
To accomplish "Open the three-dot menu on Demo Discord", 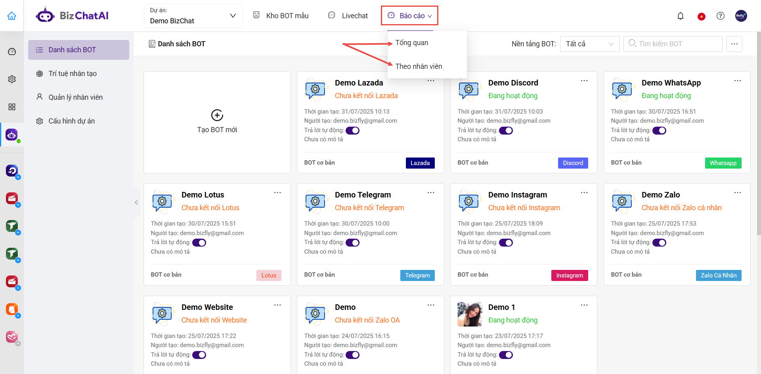I will [x=584, y=81].
